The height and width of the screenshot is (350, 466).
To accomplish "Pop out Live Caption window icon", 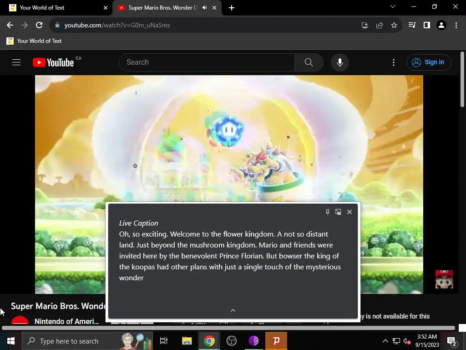I will pyautogui.click(x=338, y=212).
